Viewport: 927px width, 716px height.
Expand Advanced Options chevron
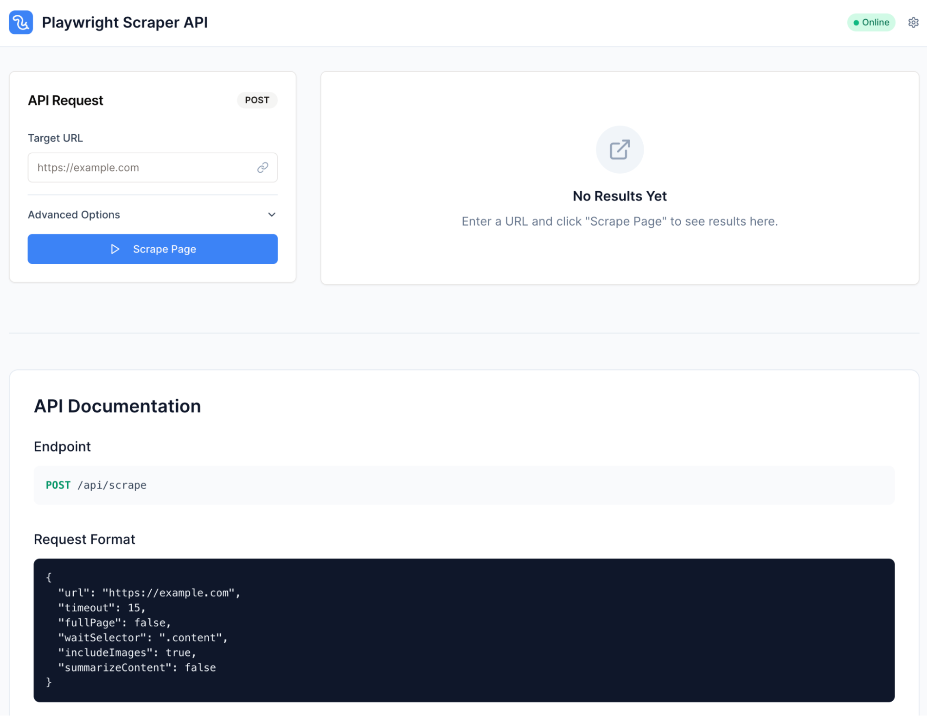(272, 214)
